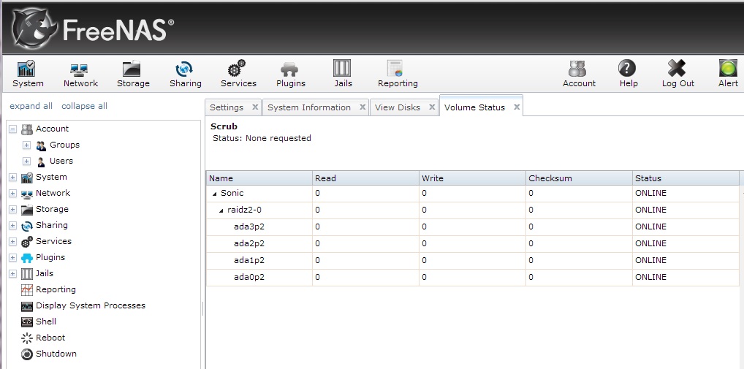Click the Jails bars icon in sidebar tree

(x=27, y=274)
